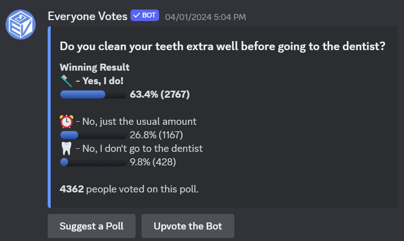
Task: Click the 'Yes, I do!' option text
Action: click(98, 81)
